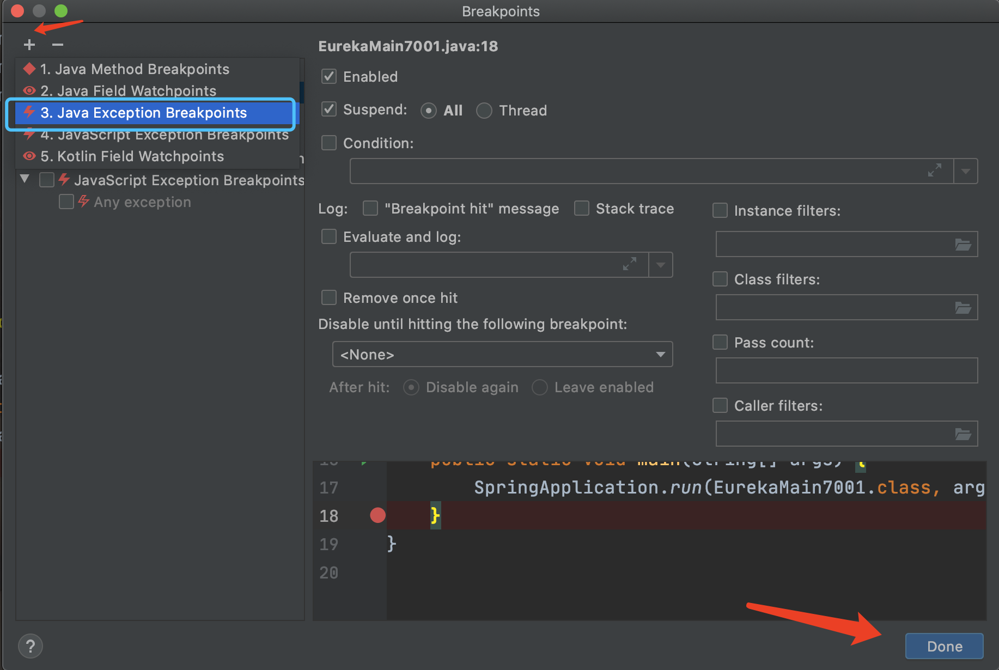The image size is (999, 670).
Task: Enable Stack trace logging checkbox
Action: (582, 208)
